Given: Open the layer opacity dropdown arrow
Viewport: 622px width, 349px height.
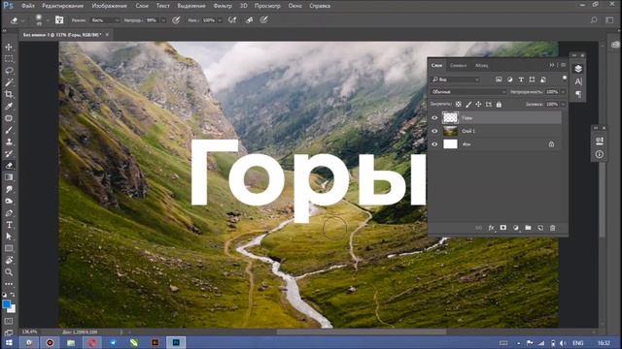Looking at the screenshot, I should pyautogui.click(x=563, y=92).
